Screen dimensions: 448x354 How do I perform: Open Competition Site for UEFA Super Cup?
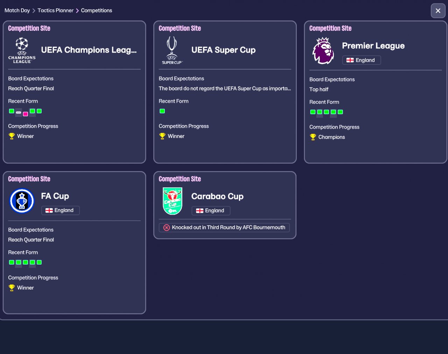pyautogui.click(x=180, y=28)
